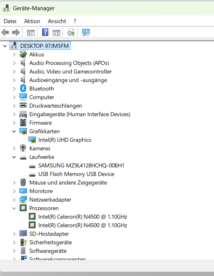Open the Aktion menu

[32, 21]
